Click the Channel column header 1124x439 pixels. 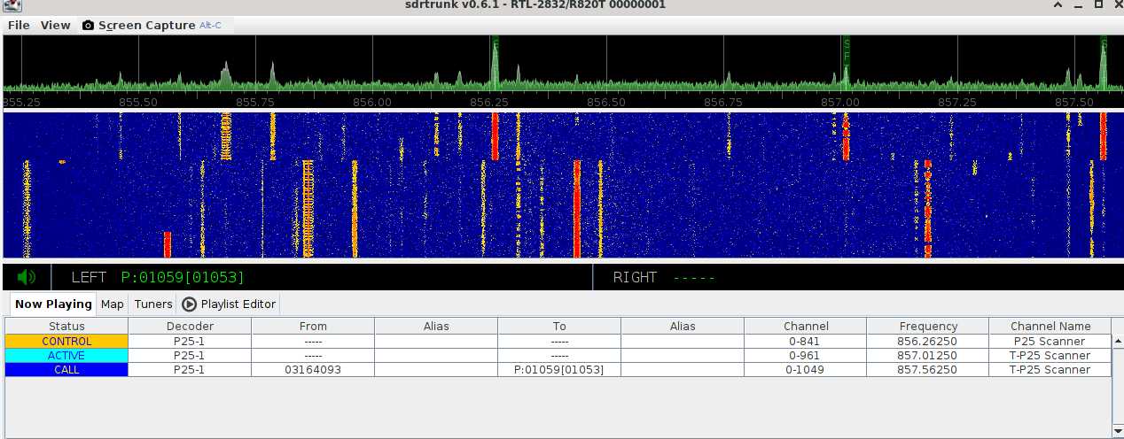point(806,327)
